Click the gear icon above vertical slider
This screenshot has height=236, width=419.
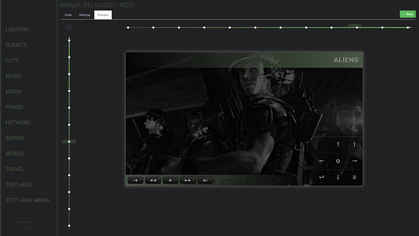(x=69, y=27)
